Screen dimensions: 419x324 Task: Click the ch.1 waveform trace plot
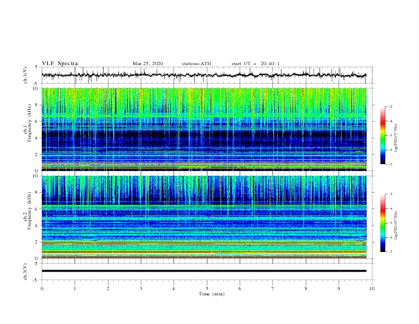click(x=204, y=75)
